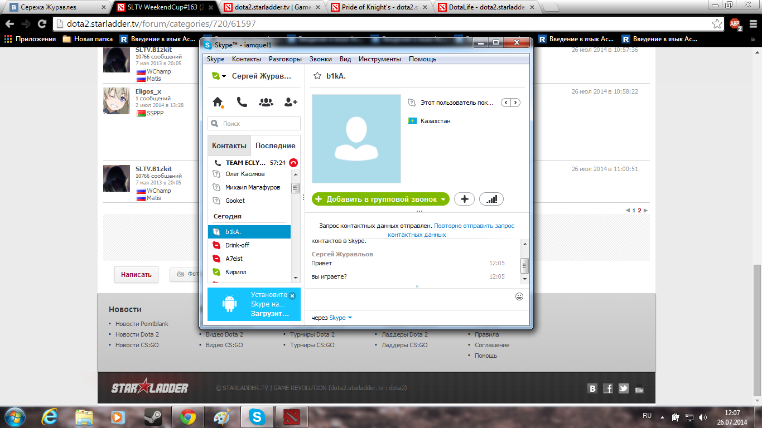Open the 'через Skype' dropdown
Viewport: 762px width, 428px height.
341,318
